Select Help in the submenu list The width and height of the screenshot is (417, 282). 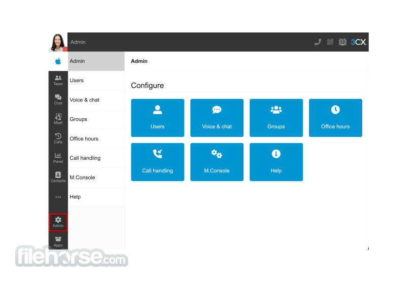pyautogui.click(x=96, y=197)
